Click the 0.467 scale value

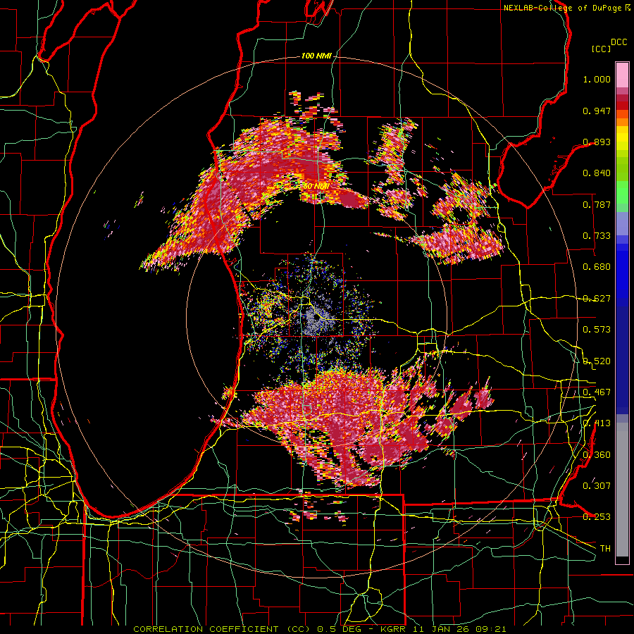tap(597, 392)
